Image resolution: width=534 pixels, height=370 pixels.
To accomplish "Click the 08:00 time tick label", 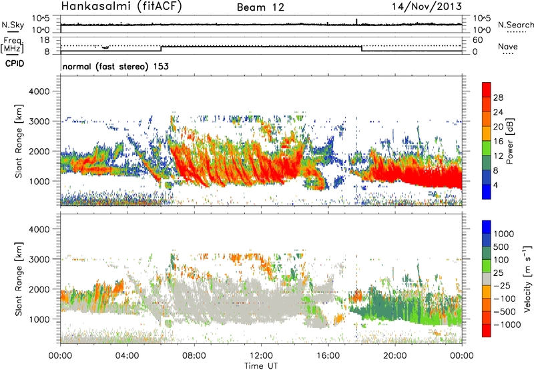I will tap(194, 356).
